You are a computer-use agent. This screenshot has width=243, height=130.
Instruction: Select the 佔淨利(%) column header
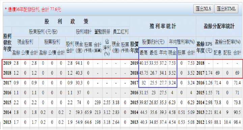coord(107,47)
